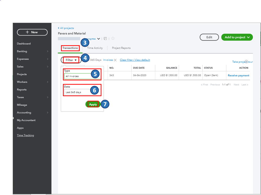Click the Edit button
This screenshot has width=261, height=195.
pos(209,37)
